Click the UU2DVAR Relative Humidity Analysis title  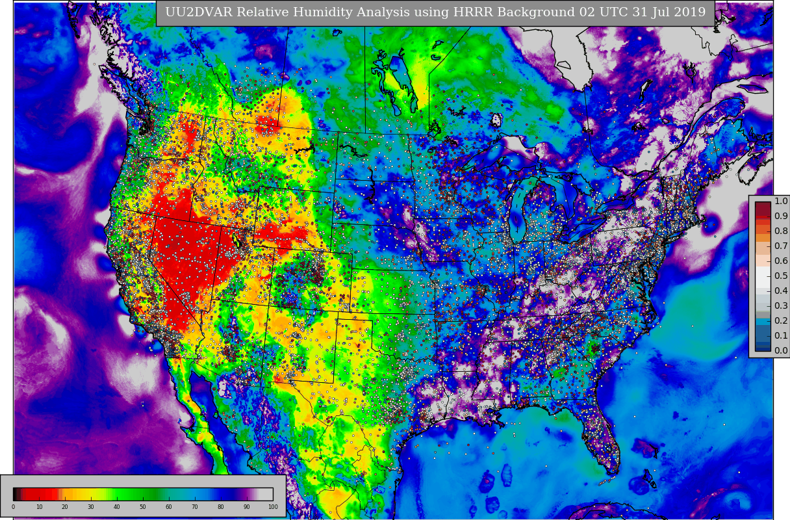click(435, 12)
